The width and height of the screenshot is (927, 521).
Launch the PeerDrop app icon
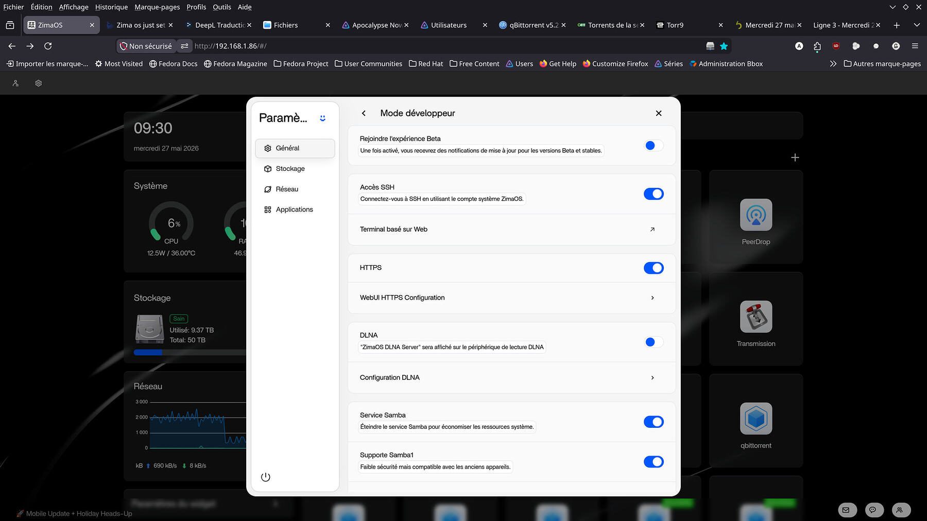756,215
